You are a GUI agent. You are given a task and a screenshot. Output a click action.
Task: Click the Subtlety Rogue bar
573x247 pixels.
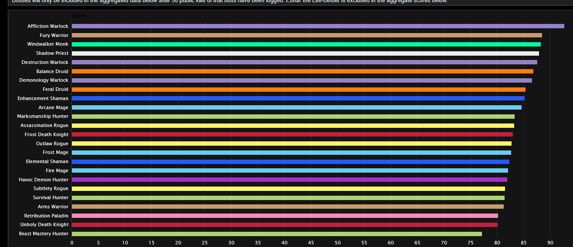click(288, 189)
